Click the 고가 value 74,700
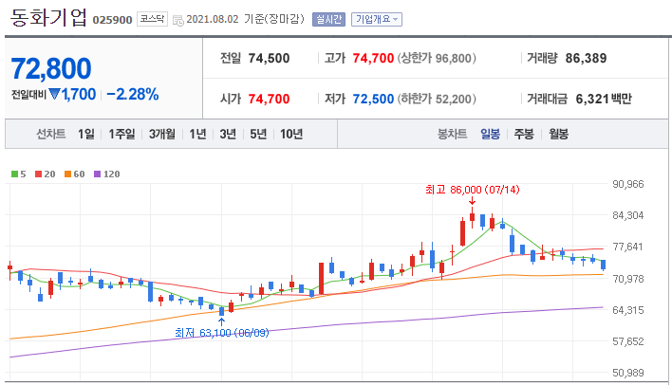672x385 pixels. (x=373, y=58)
